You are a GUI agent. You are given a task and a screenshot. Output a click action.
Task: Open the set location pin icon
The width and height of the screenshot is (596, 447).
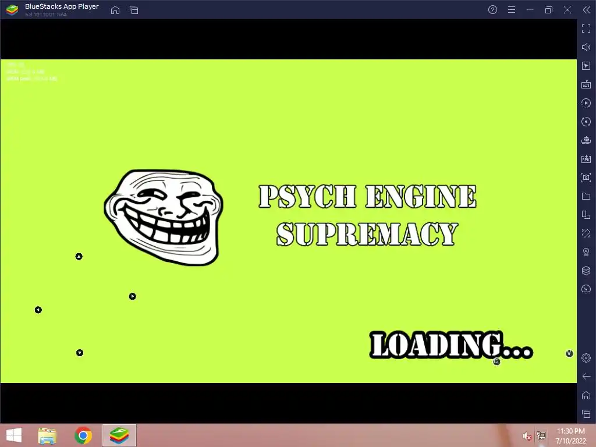click(x=586, y=252)
